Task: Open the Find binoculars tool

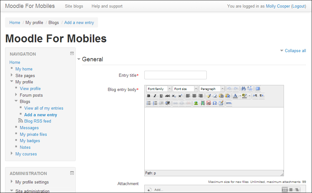Action: pos(243,89)
